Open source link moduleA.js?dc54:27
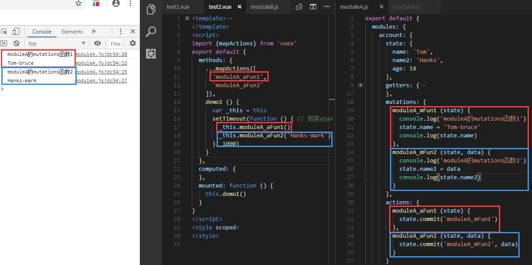Screen dimensions: 532x265 [x=101, y=81]
